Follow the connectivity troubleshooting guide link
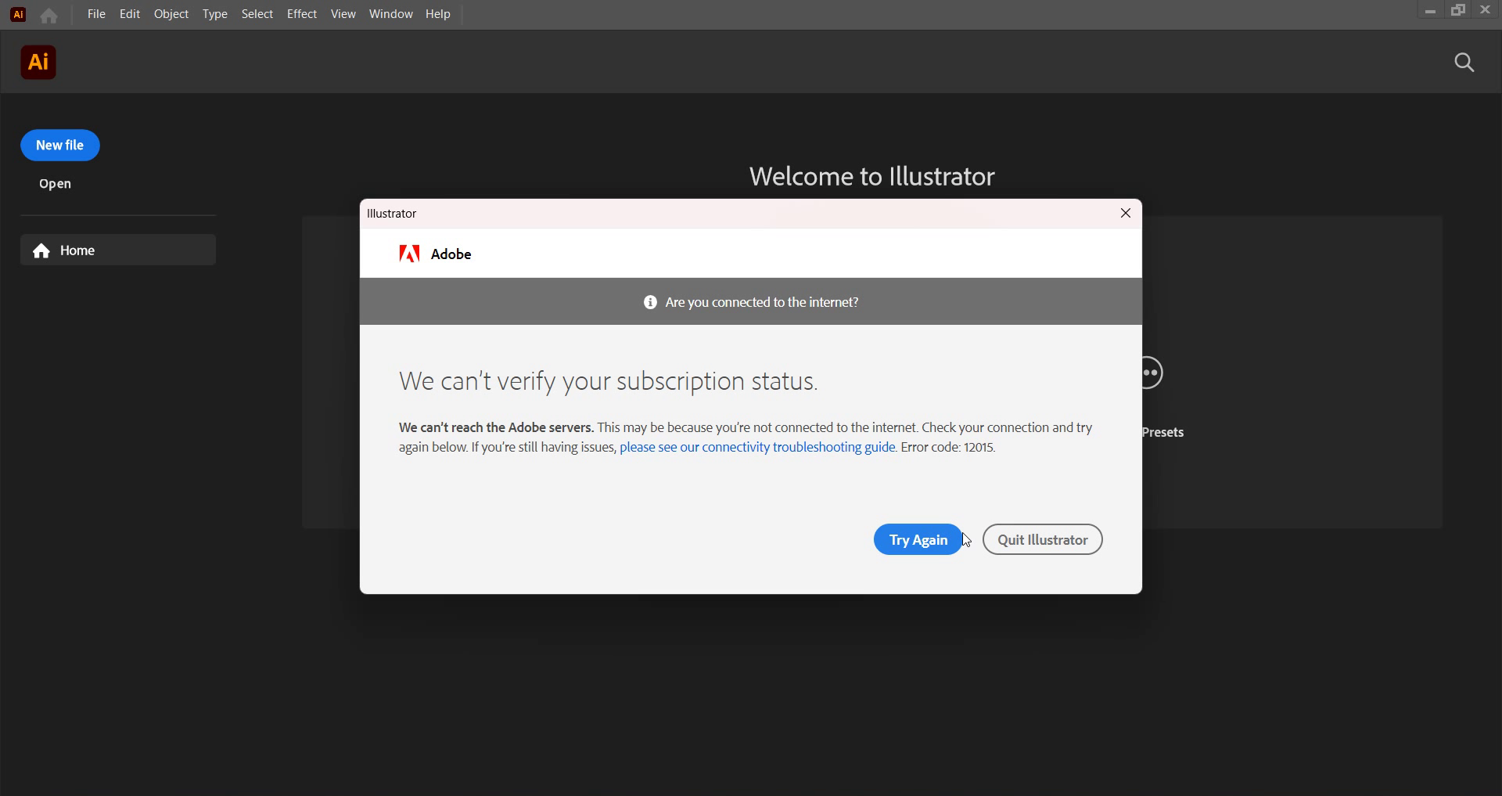The height and width of the screenshot is (796, 1502). click(757, 448)
